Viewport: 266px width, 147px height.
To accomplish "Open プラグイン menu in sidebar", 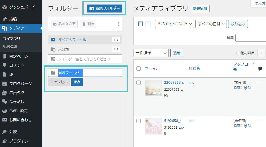I will (18, 141).
